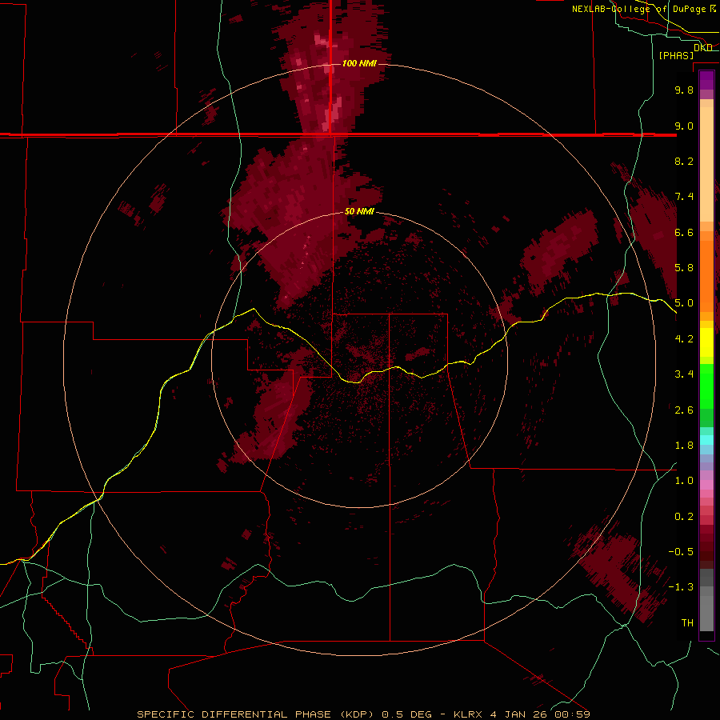Click the 3.4 value on the color scale

click(684, 374)
